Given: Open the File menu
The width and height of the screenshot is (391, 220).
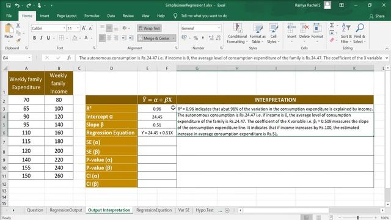Looking at the screenshot, I should coord(9,16).
